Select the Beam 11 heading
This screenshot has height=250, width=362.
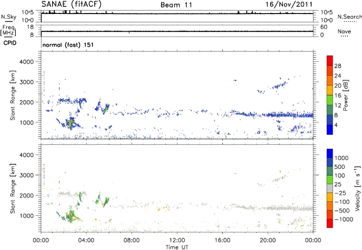tap(176, 5)
